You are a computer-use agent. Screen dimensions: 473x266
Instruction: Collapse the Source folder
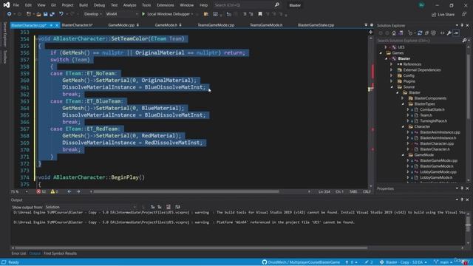pos(392,87)
